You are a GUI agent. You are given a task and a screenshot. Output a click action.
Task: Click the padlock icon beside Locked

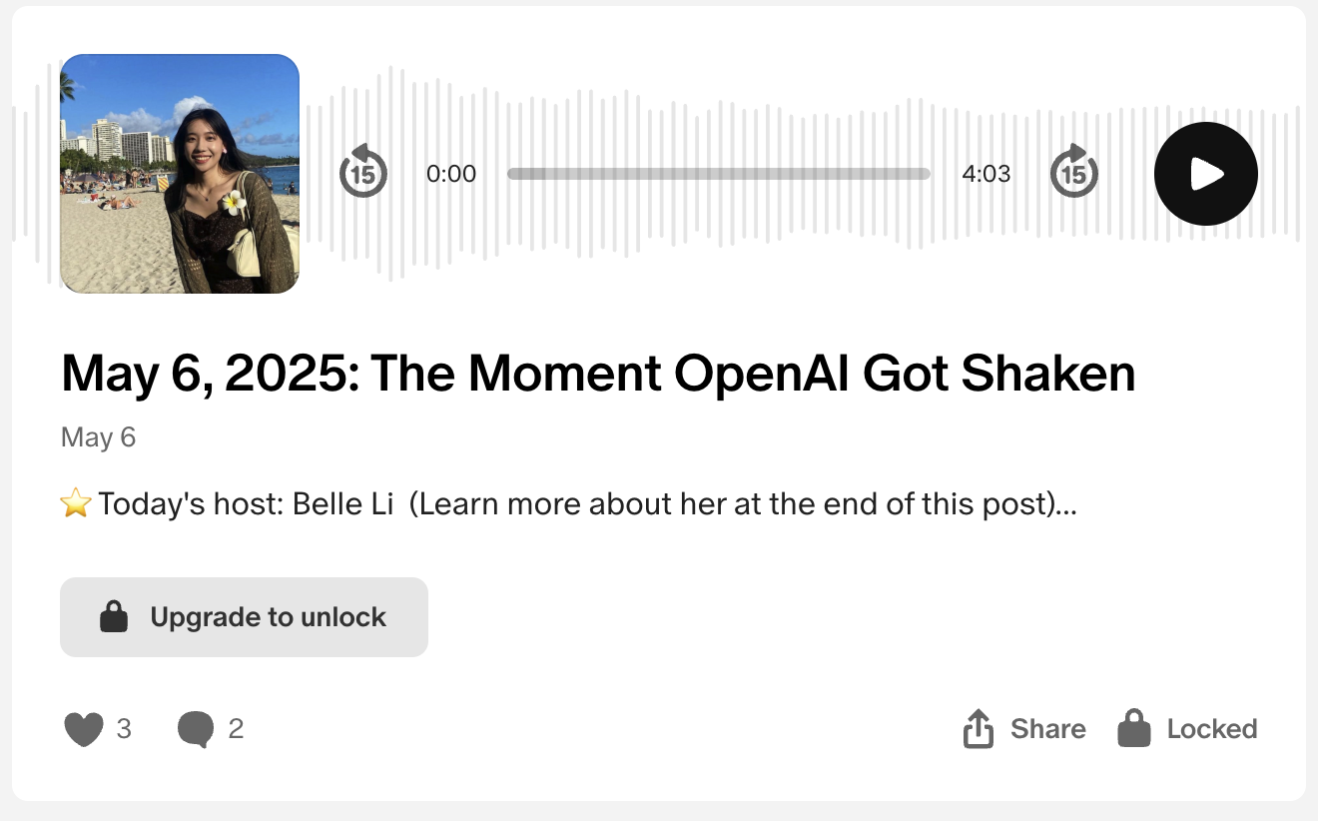(x=1134, y=729)
